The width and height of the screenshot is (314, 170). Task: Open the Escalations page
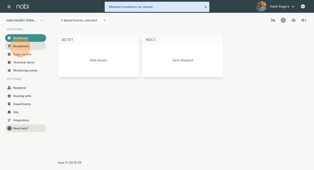tap(26, 46)
